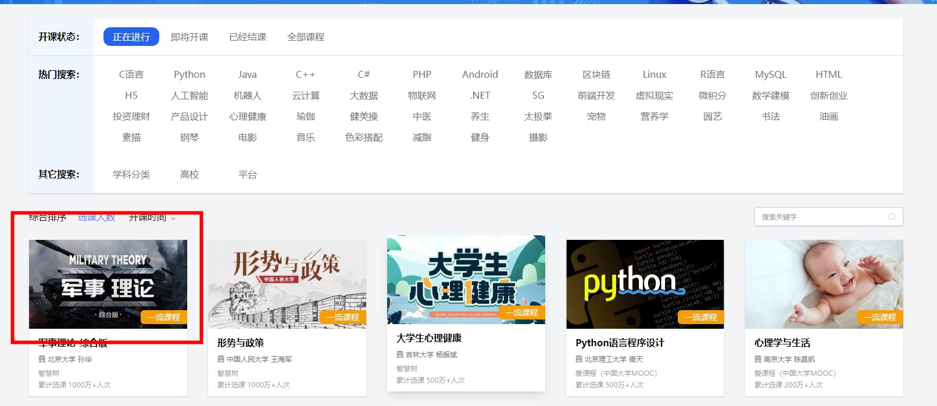The image size is (937, 406).
Task: Search hot keyword Android
Action: click(480, 74)
